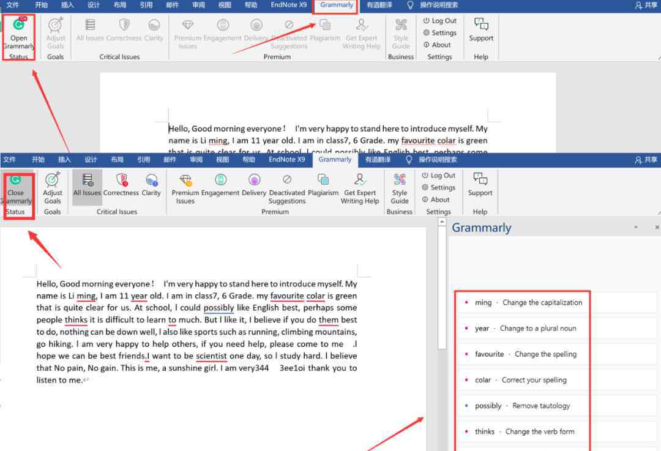Show Delivery suggestions in the lower window ribbon
661x451 pixels.
254,185
